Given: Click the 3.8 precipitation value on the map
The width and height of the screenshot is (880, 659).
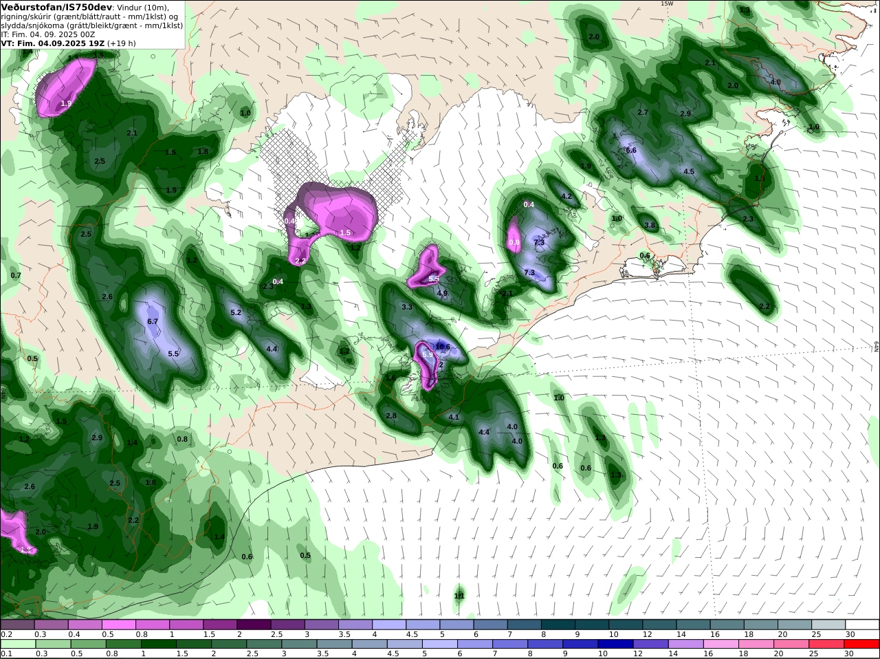Looking at the screenshot, I should point(650,225).
